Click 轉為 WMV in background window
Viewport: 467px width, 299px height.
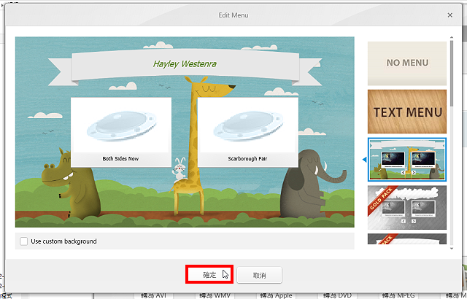[215, 296]
